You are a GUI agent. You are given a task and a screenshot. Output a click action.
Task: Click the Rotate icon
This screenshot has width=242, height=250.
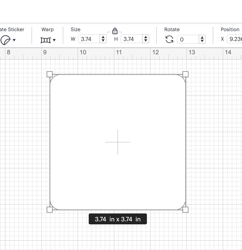[169, 39]
